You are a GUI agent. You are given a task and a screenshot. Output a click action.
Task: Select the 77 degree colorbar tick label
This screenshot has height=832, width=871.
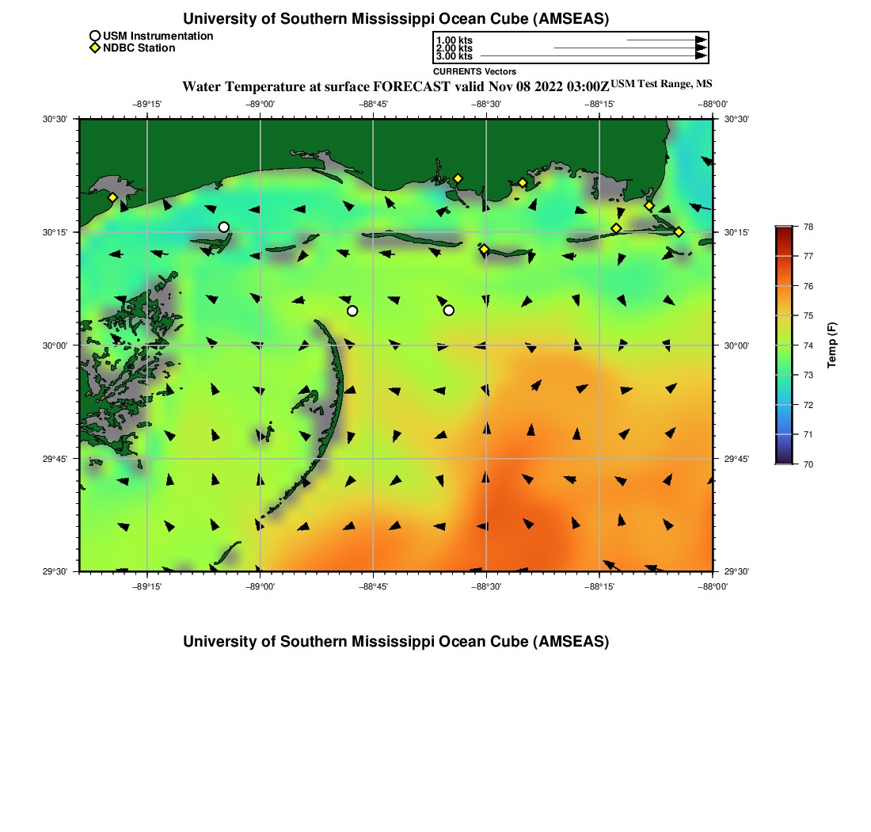tap(808, 256)
